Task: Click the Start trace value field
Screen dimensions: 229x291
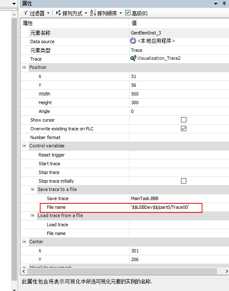Action: tap(179, 164)
